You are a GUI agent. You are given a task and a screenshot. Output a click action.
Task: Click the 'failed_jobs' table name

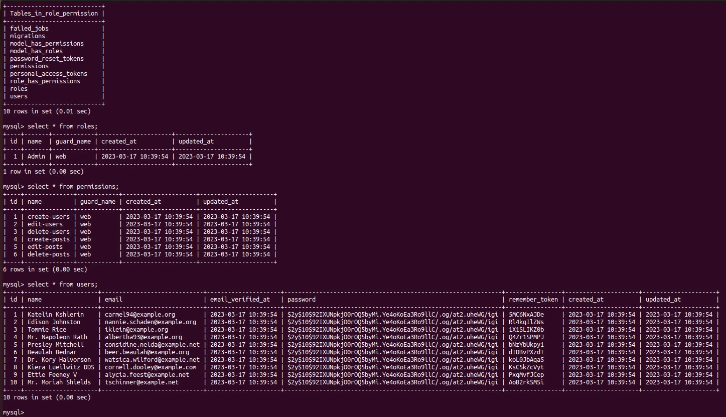click(x=29, y=29)
